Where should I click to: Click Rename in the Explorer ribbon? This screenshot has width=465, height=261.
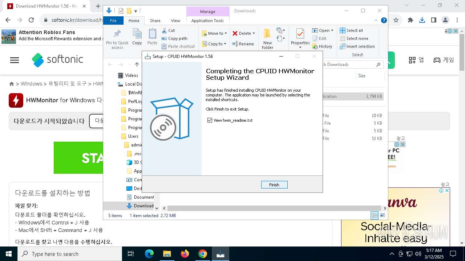(x=243, y=44)
